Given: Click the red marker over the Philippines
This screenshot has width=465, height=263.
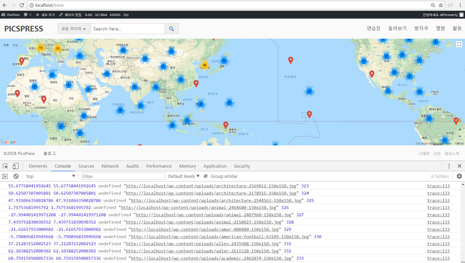Looking at the screenshot, I should [196, 83].
